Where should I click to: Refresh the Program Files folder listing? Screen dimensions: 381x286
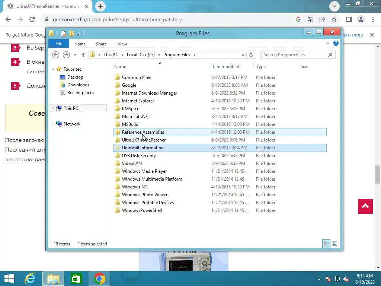coord(251,55)
